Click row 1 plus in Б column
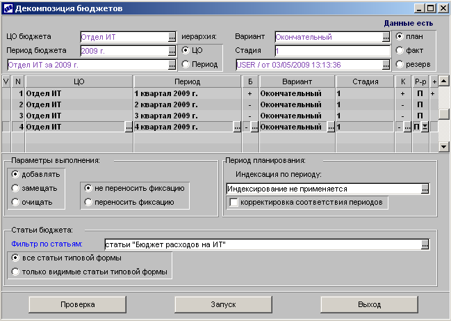The width and height of the screenshot is (451, 321). 249,93
